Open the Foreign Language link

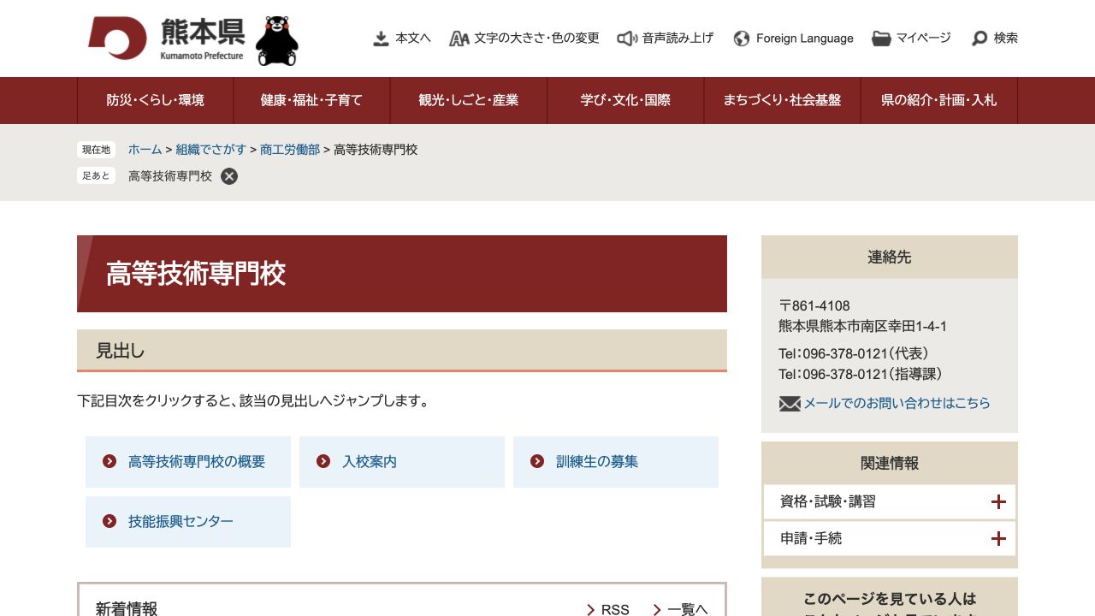pyautogui.click(x=805, y=38)
